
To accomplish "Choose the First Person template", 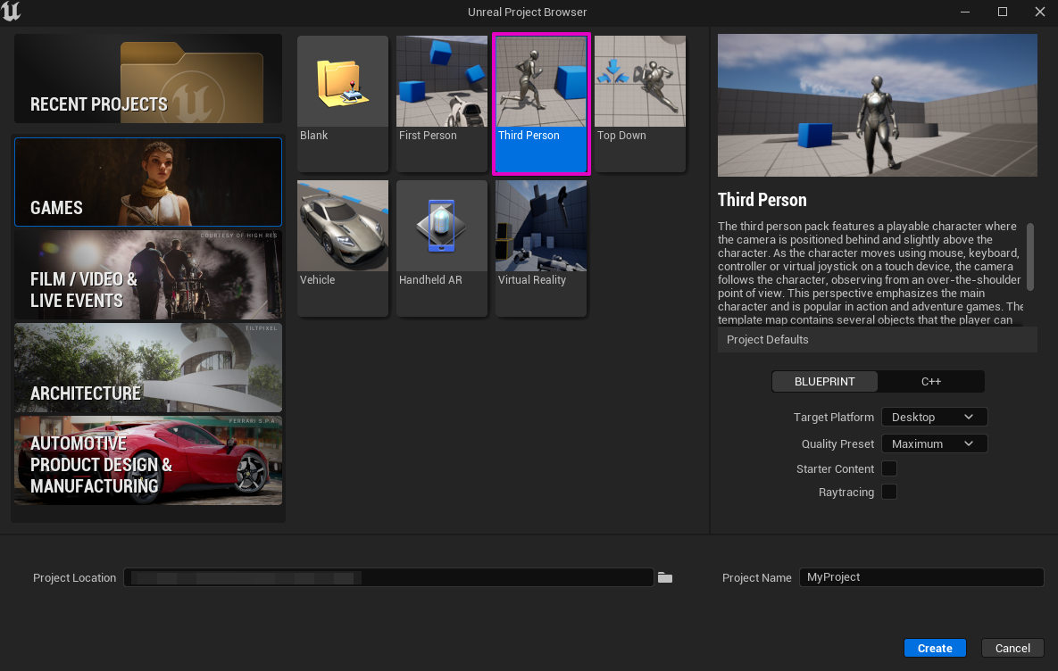I will [442, 104].
